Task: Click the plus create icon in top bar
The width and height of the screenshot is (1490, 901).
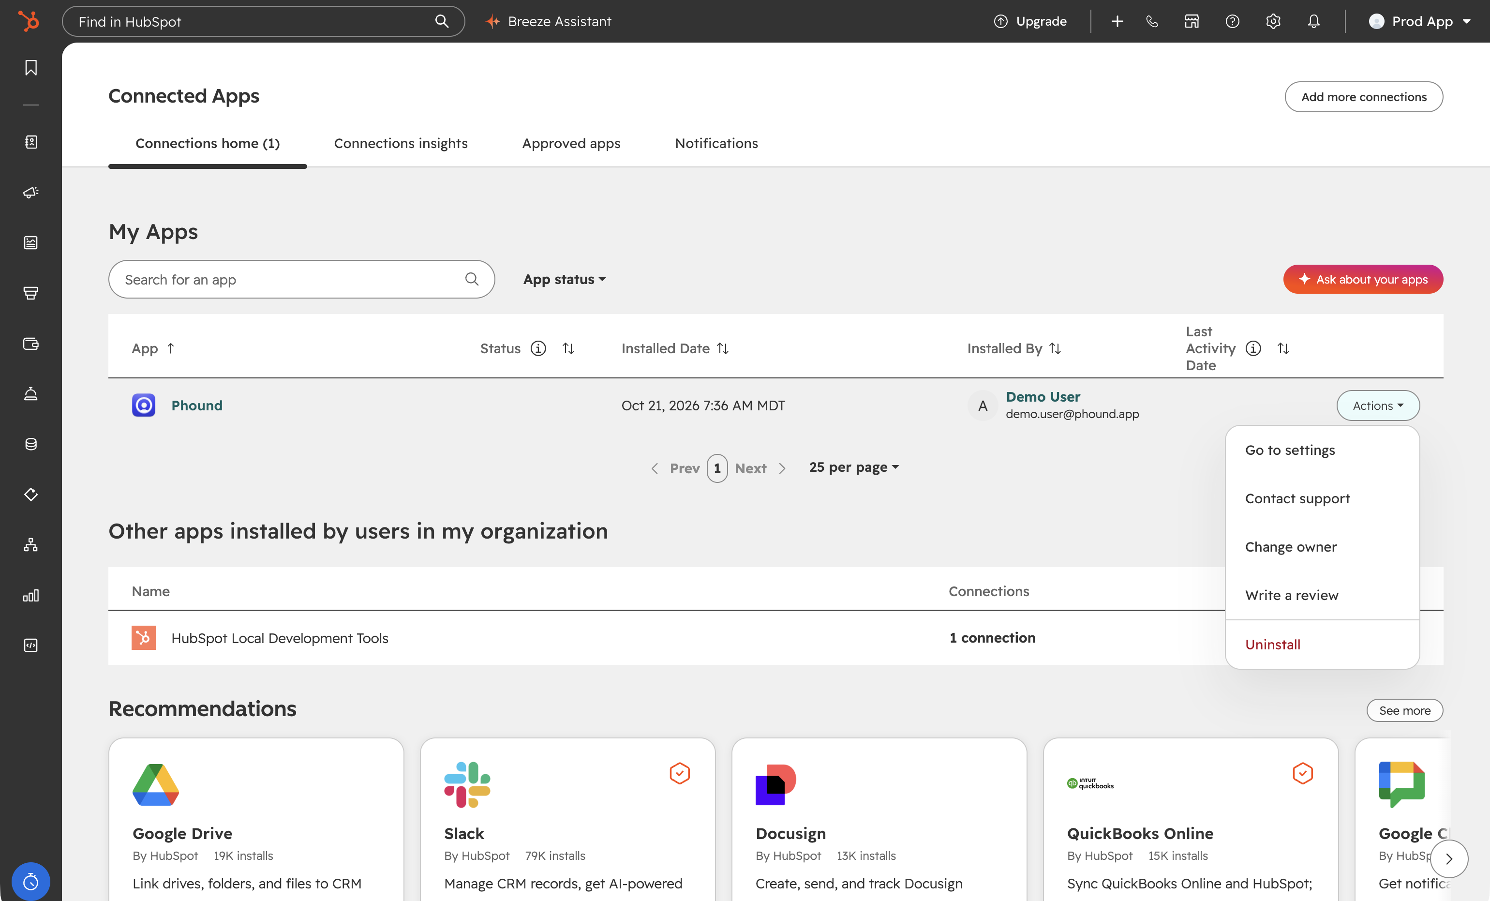Action: [x=1117, y=21]
